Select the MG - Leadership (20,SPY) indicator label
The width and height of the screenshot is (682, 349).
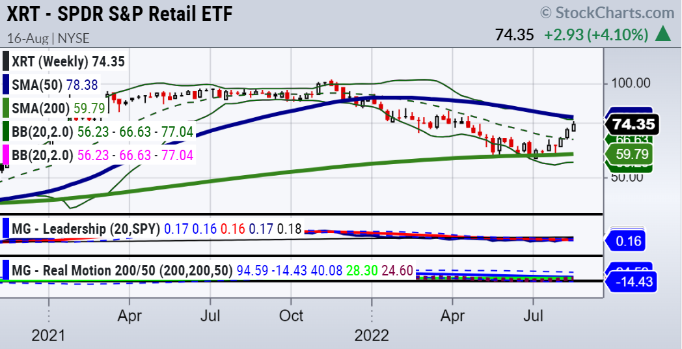click(86, 229)
